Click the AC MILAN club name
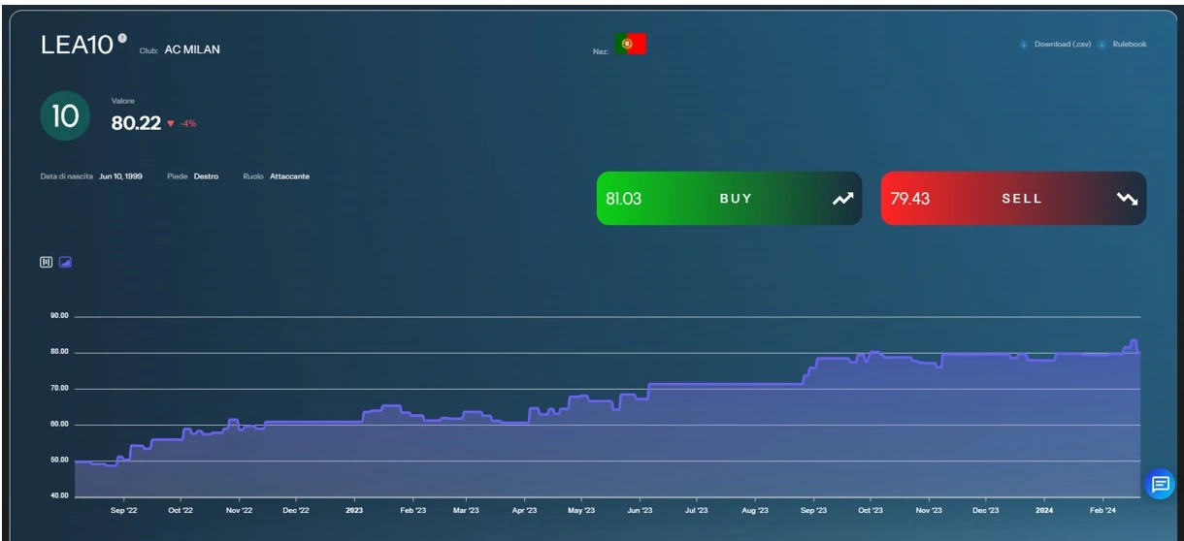This screenshot has height=541, width=1184. (192, 49)
